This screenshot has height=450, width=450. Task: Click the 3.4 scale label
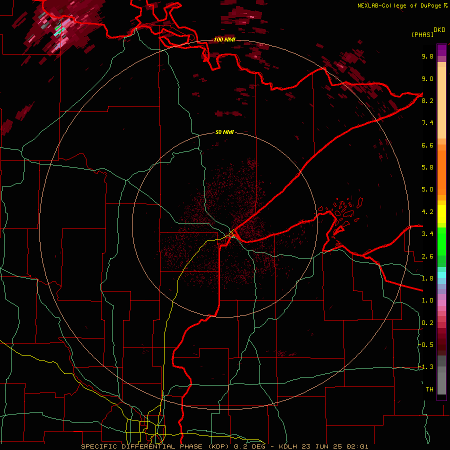coord(427,233)
